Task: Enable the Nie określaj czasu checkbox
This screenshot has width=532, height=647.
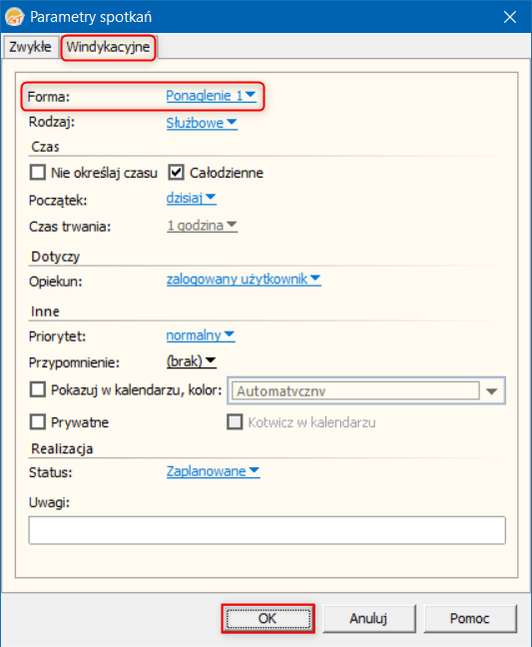Action: click(x=38, y=173)
